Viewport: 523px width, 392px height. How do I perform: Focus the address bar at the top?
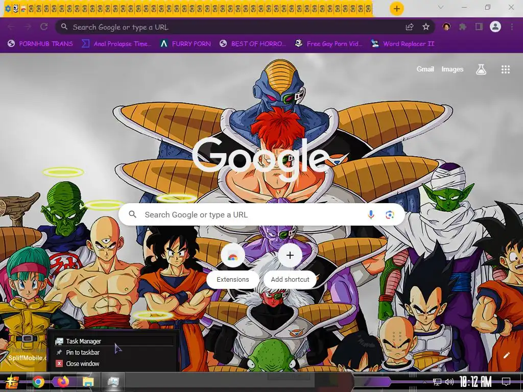233,27
